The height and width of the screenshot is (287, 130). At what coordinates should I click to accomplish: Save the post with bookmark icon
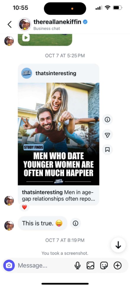click(108, 150)
